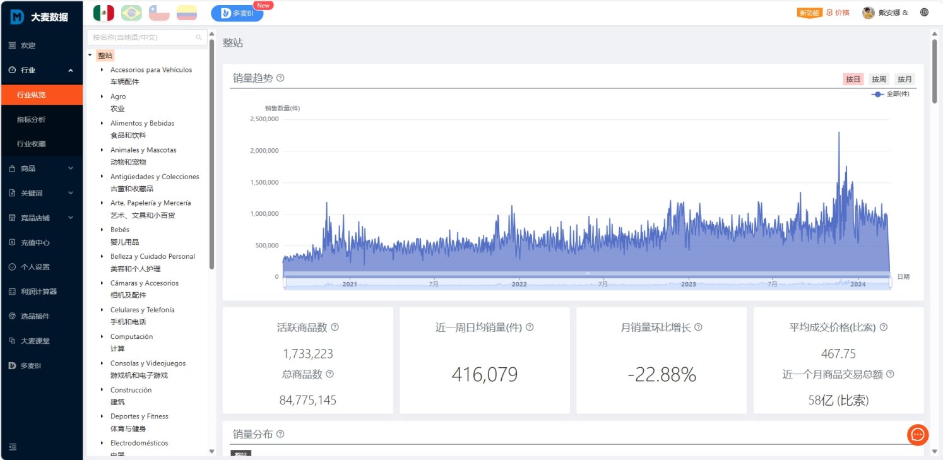Expand the 商品 sidebar menu
943x460 pixels.
point(41,168)
